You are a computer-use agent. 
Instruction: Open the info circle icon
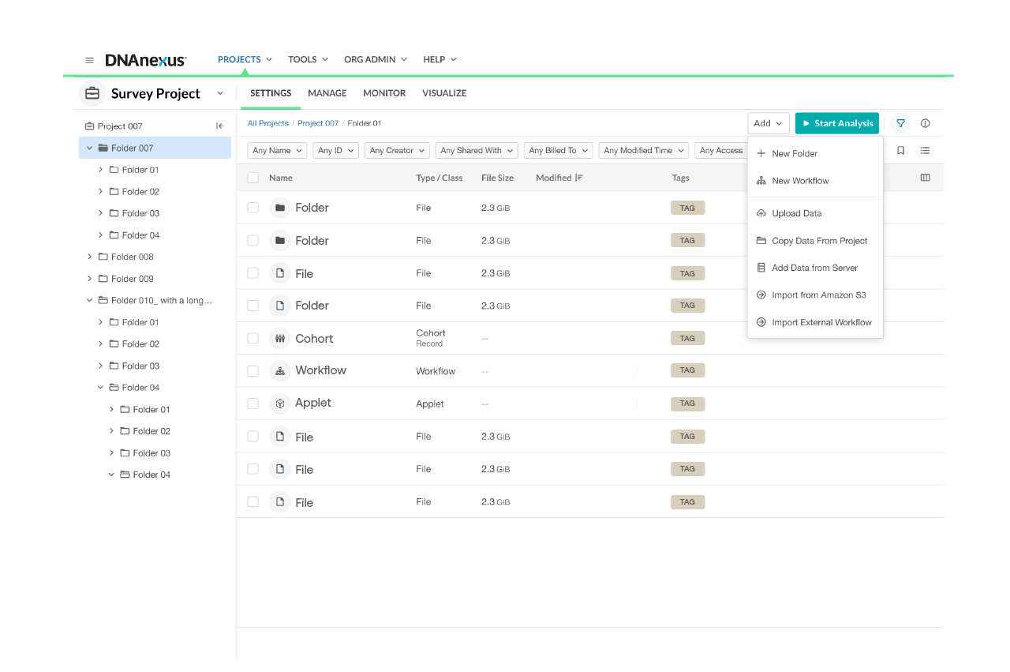click(x=925, y=123)
